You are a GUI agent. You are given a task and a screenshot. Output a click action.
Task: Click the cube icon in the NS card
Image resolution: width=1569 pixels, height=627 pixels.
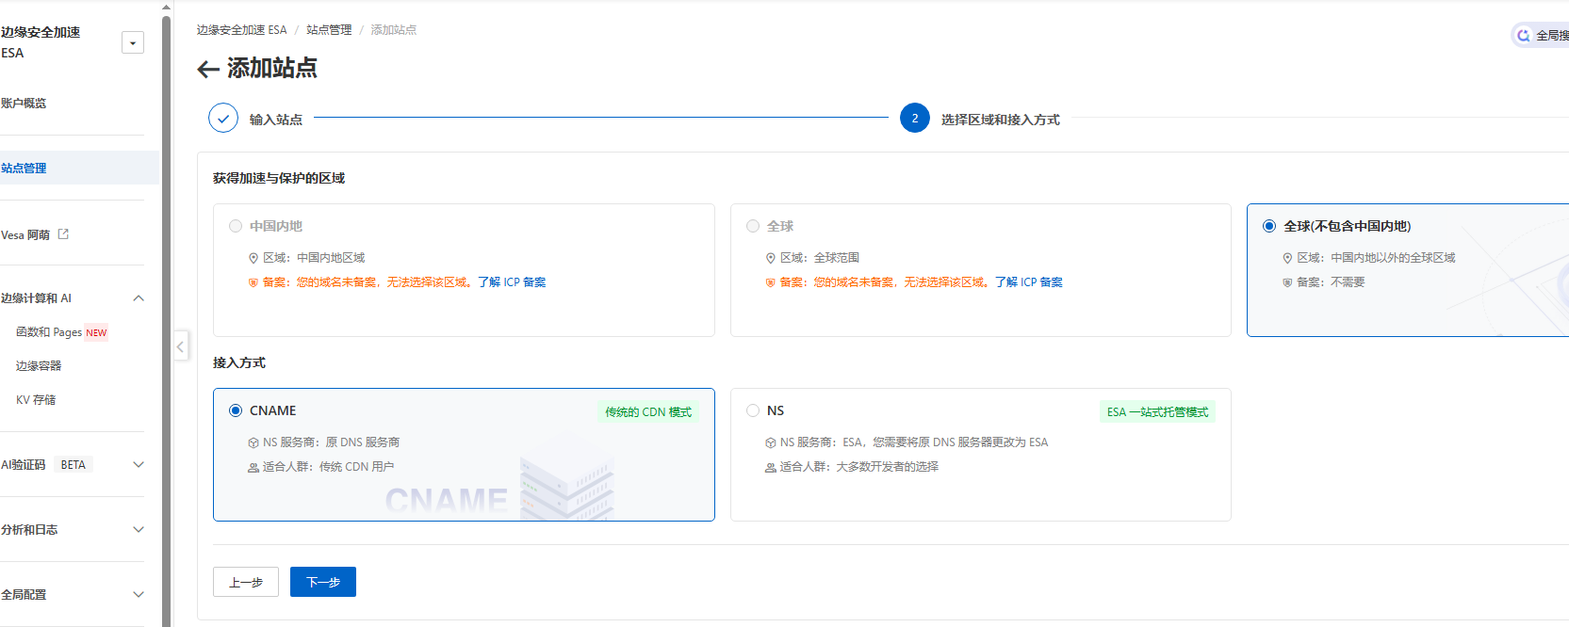(x=771, y=442)
